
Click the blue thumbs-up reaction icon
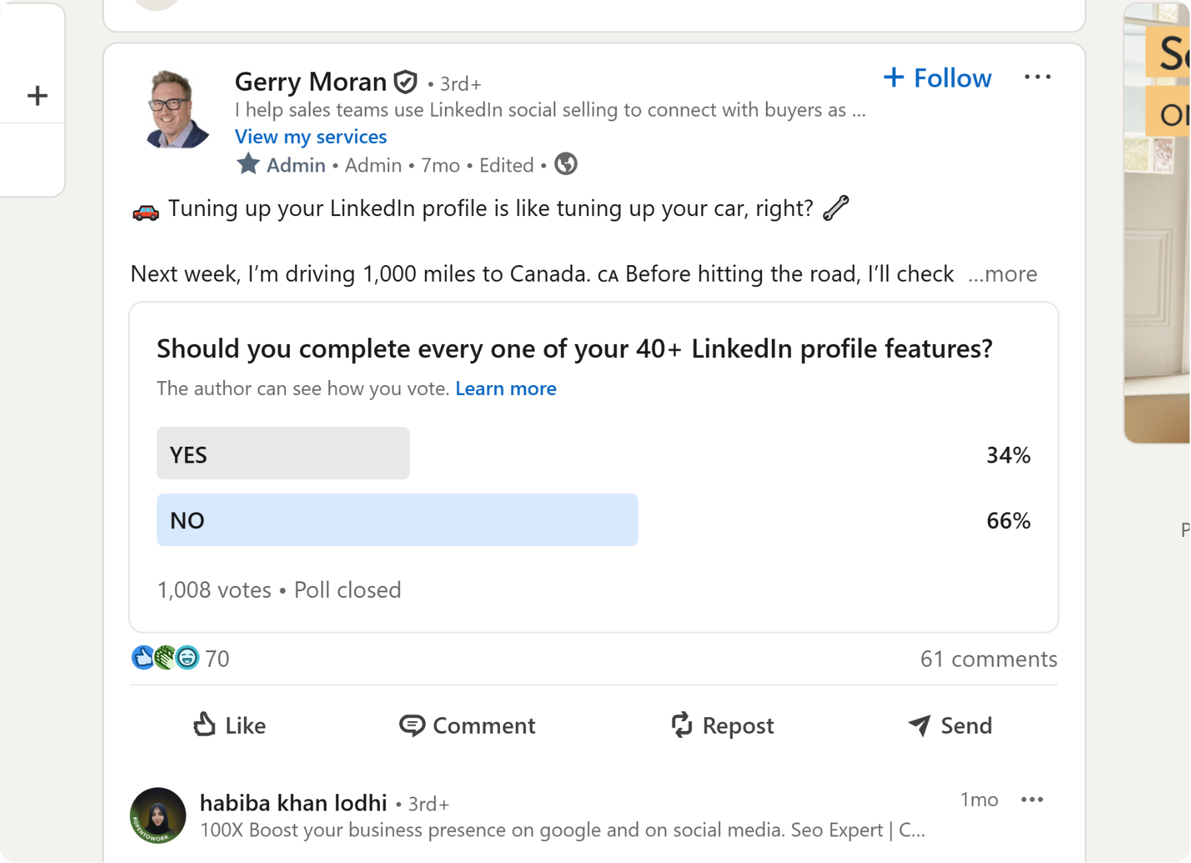tap(143, 658)
